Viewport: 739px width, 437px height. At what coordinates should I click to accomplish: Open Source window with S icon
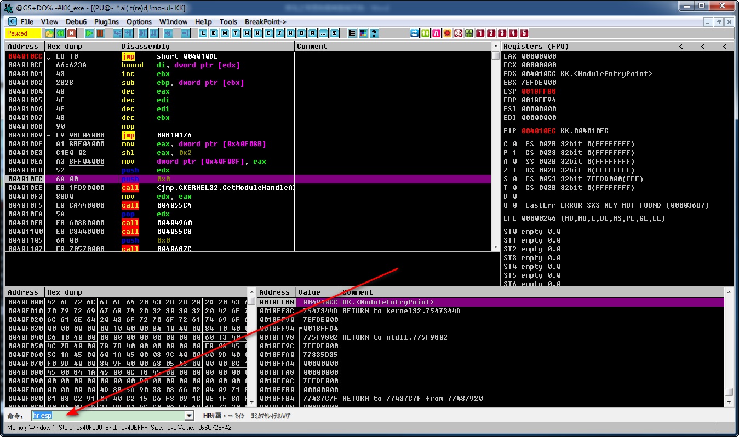pos(335,33)
